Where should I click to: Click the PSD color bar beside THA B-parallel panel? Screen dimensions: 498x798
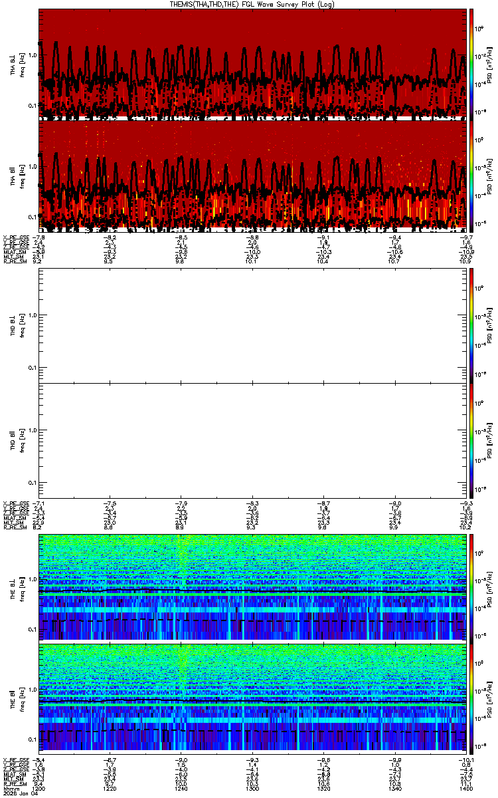tap(472, 176)
